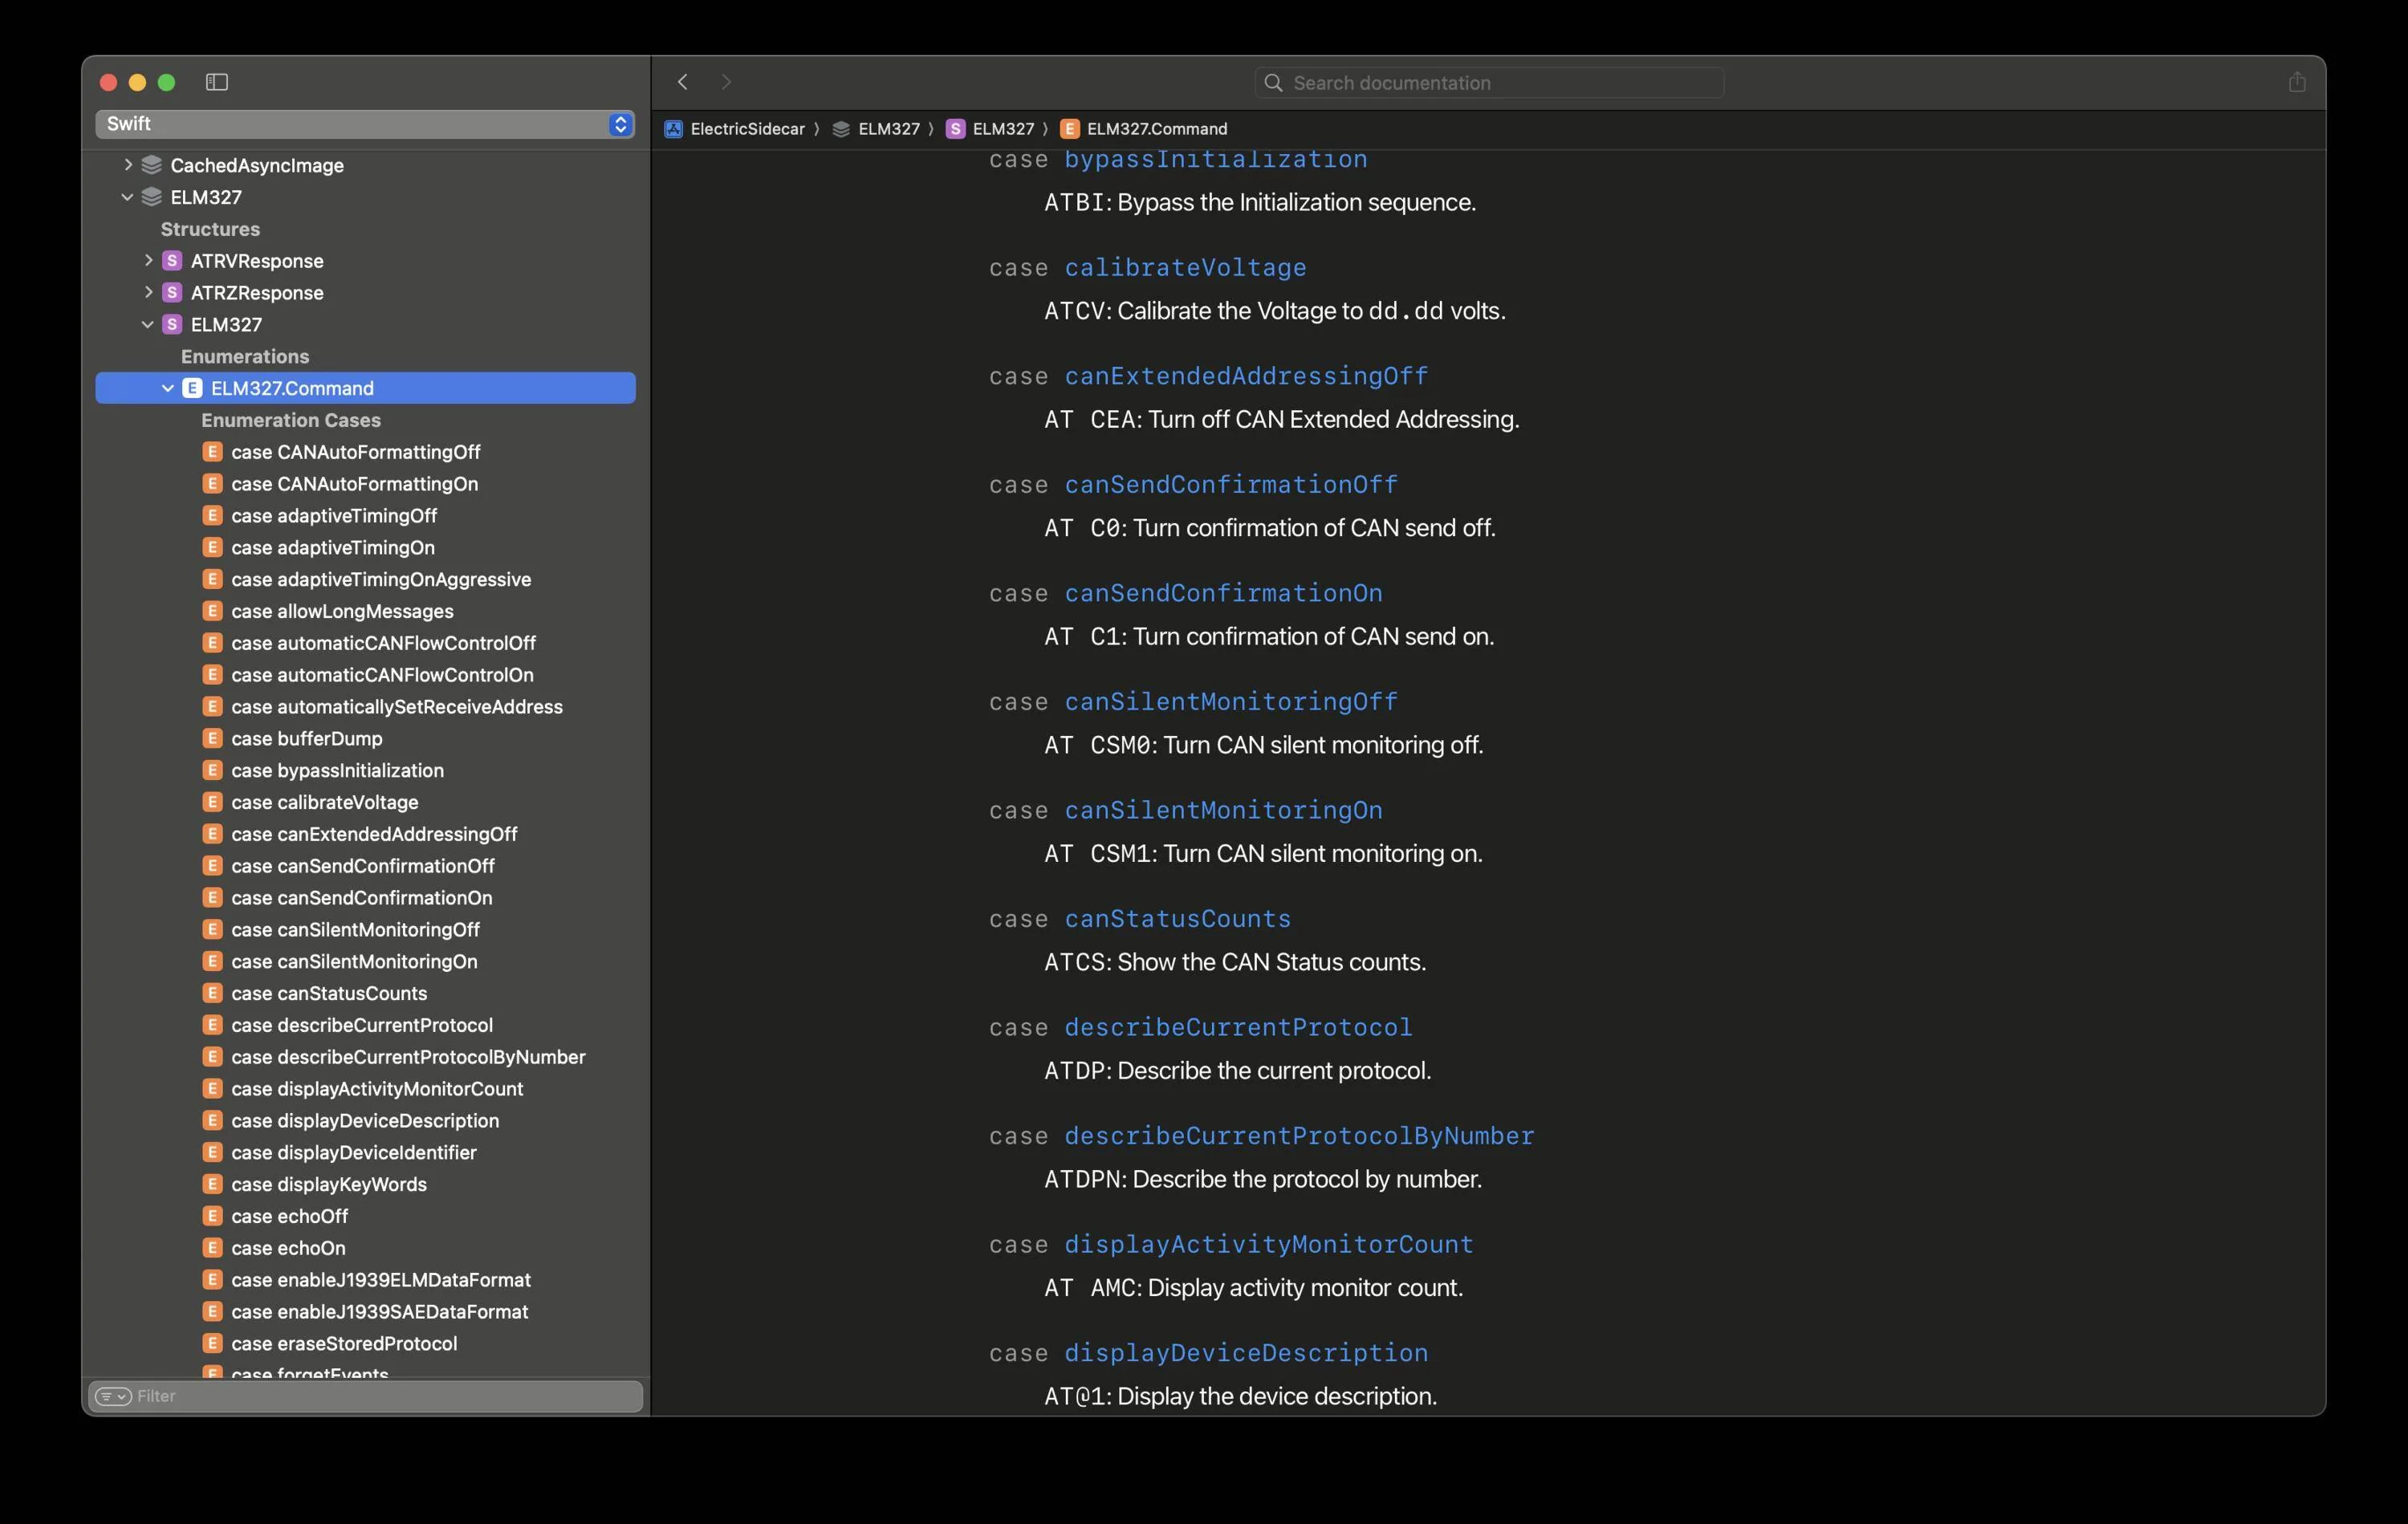Click the ELM327 struct breadcrumb

click(1003, 129)
